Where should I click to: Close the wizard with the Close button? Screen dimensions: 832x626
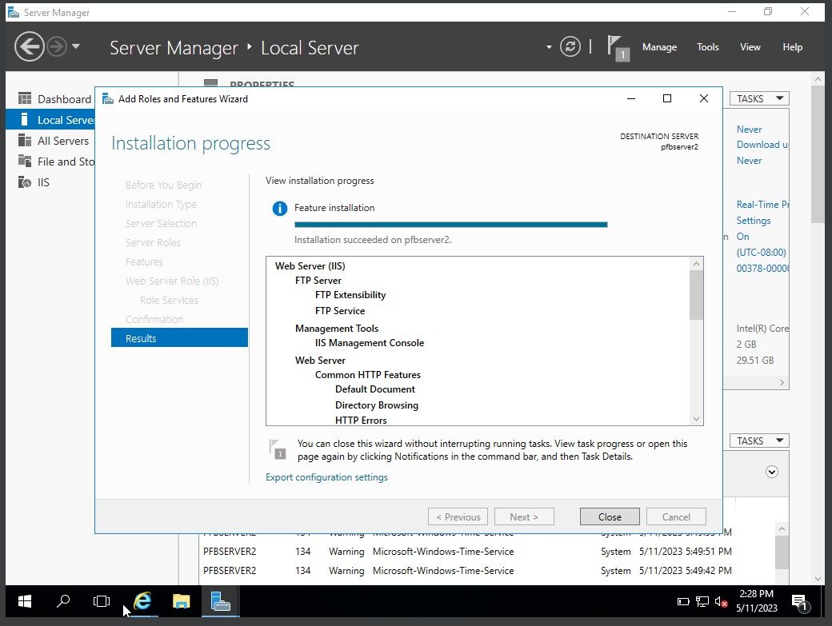(610, 516)
